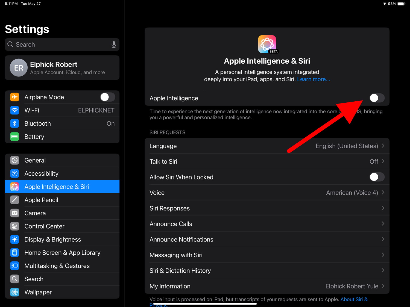The width and height of the screenshot is (410, 307).
Task: Tap the green Battery icon
Action: point(15,137)
